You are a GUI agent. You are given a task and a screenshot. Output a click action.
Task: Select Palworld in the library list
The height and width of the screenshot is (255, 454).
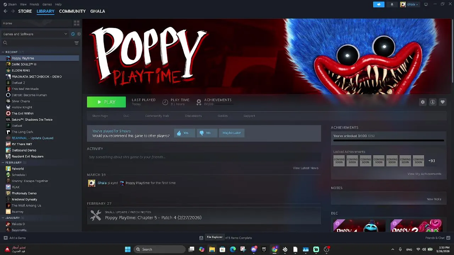point(18,169)
